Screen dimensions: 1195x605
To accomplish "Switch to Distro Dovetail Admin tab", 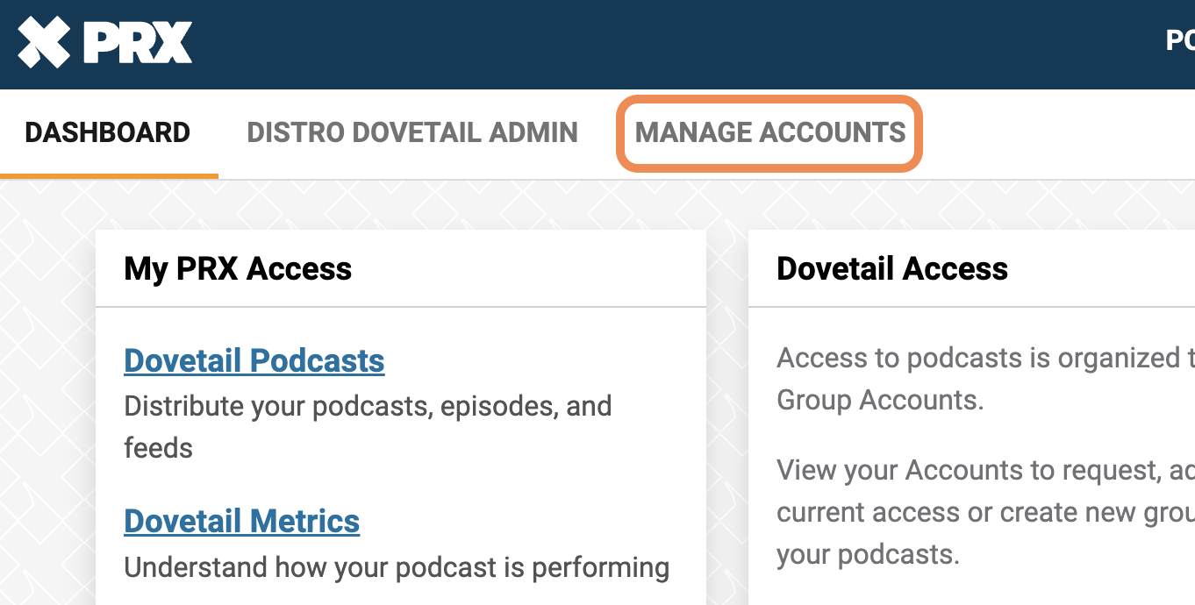I will [412, 132].
